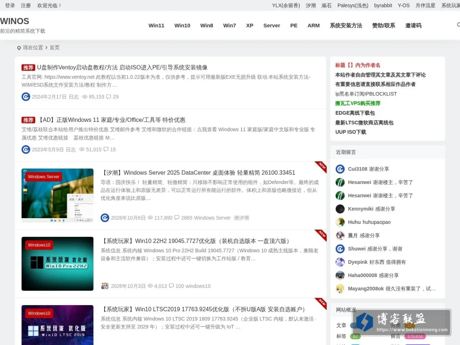
Task: Open 系统安装方法 menu item
Action: [346, 25]
